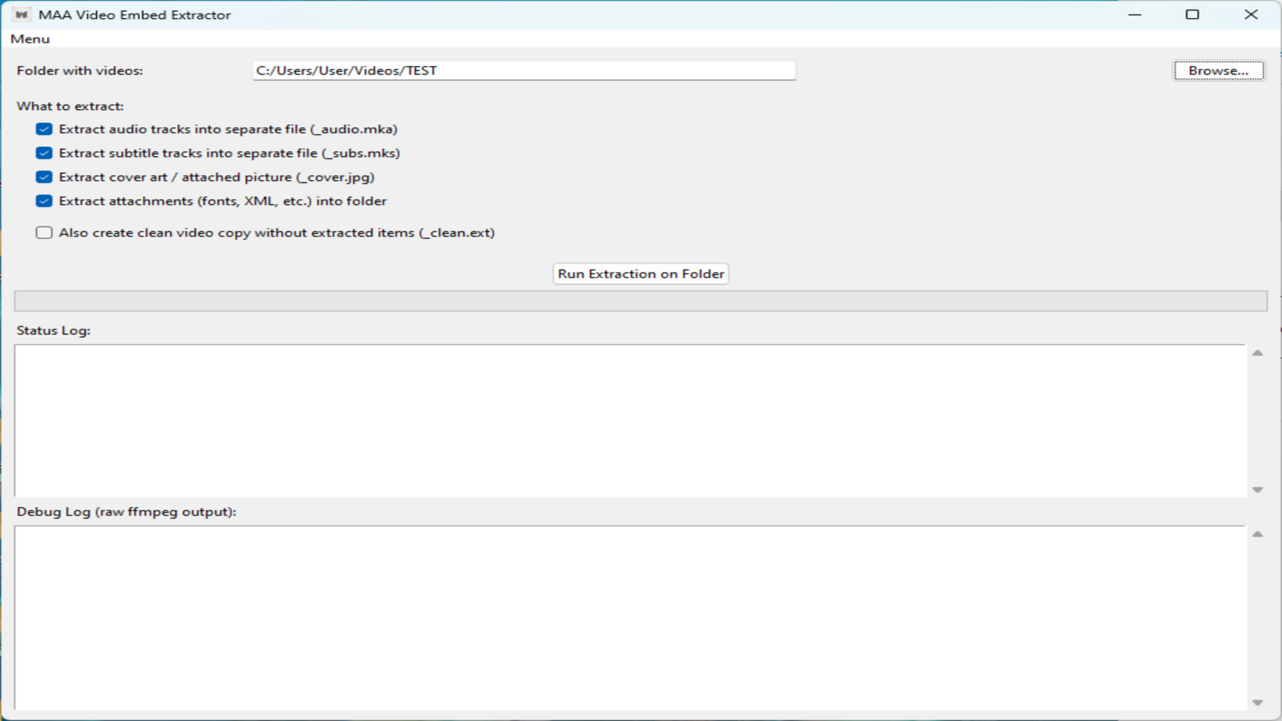1282x721 pixels.
Task: Enable Also create clean video copy option
Action: 43,232
